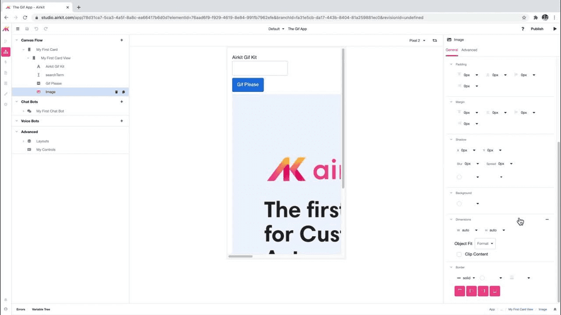Open the Errors tab at the bottom
This screenshot has width=561, height=315.
[x=21, y=310]
